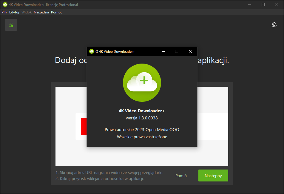Viewport: 284px width, 194px height.
Task: Click the bold 4K Video Downloader+ name
Action: pos(142,111)
